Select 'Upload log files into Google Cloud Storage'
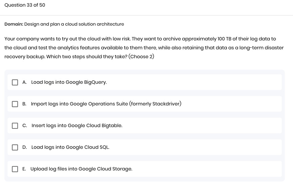The image size is (293, 186). click(81, 169)
